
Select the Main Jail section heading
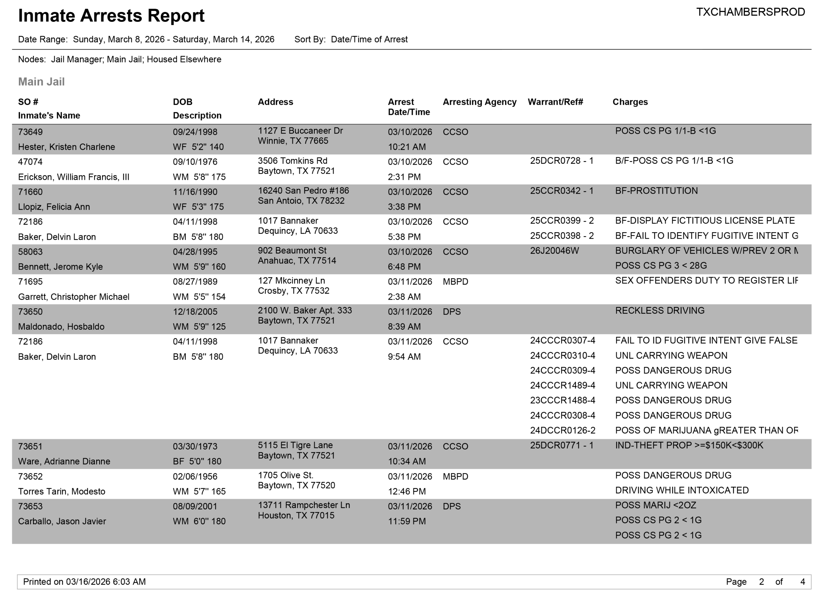(42, 82)
